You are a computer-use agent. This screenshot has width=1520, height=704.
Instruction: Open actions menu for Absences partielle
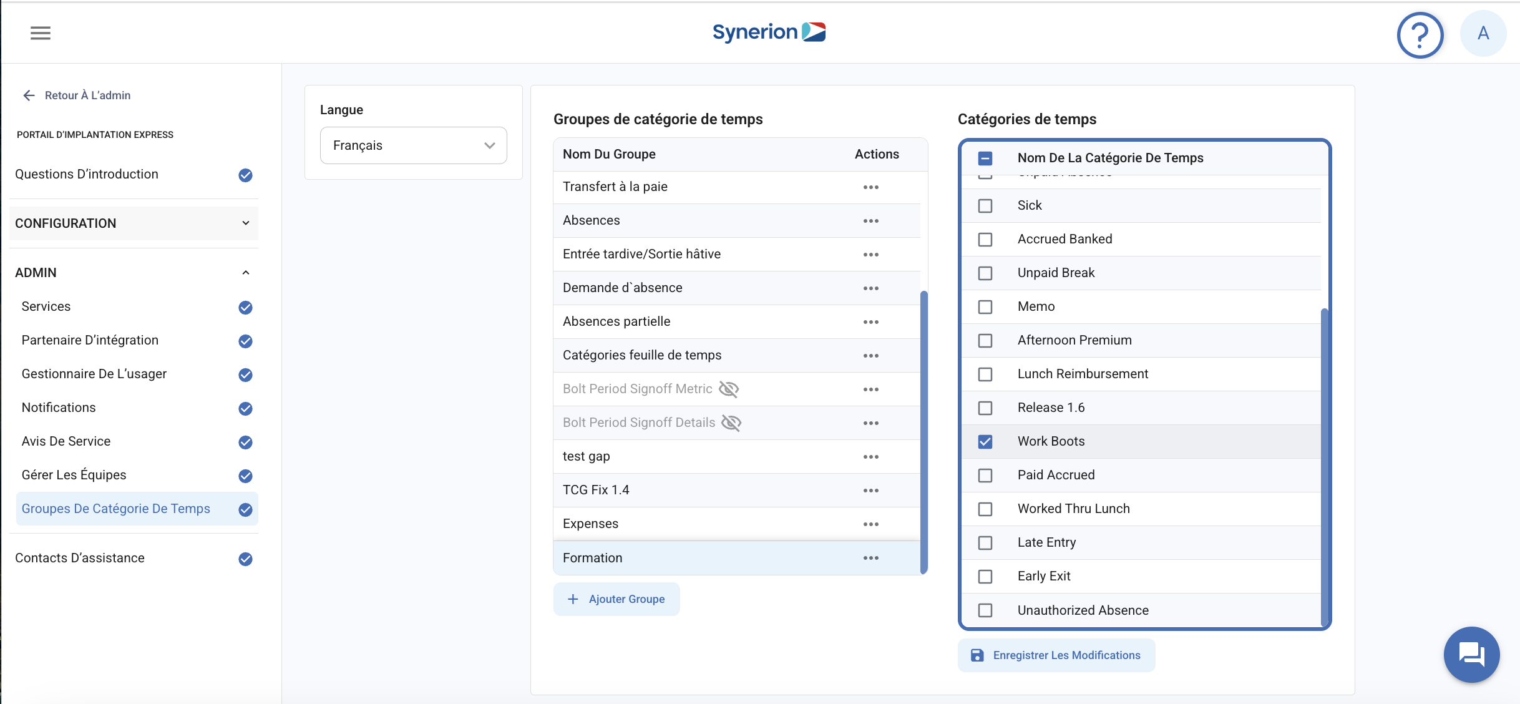871,322
